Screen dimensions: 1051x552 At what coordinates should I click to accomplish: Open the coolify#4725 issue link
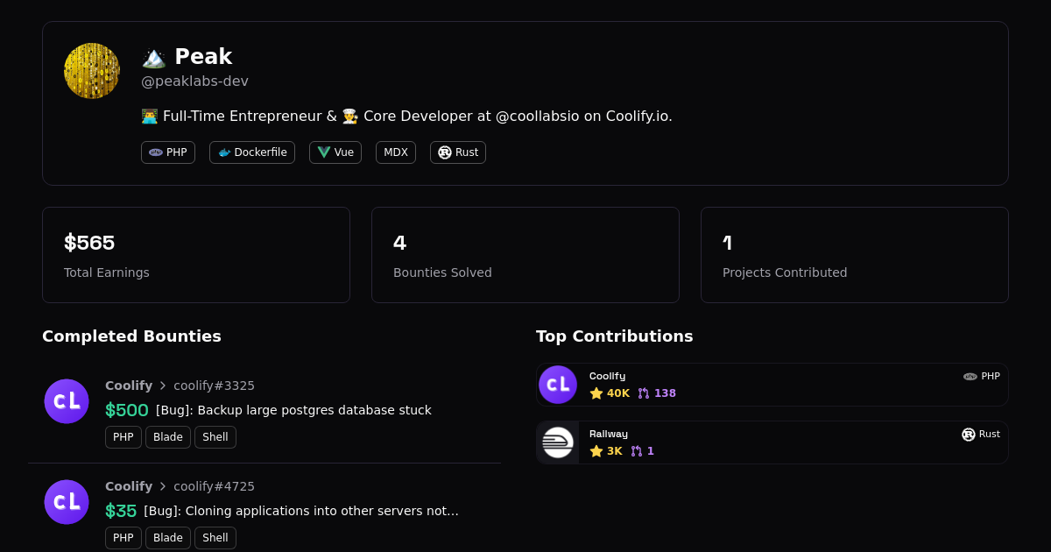tap(214, 486)
